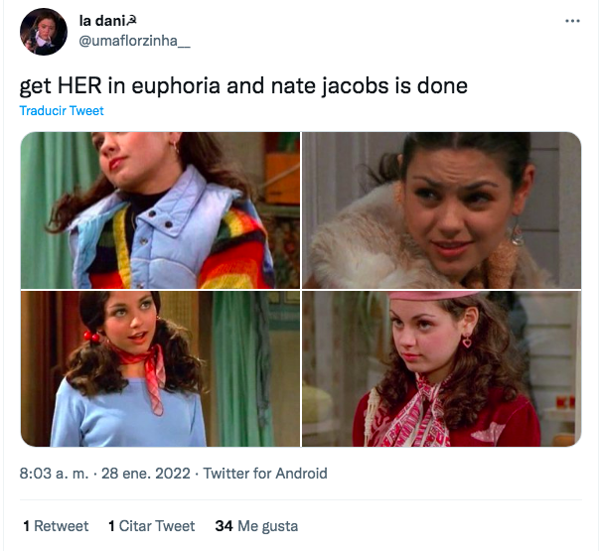Open the la dani display name
Image resolution: width=599 pixels, height=551 pixels.
pos(102,21)
